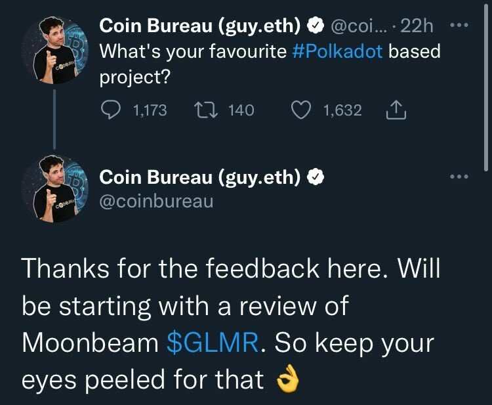Click Coin Bureau name on the reply tweet

pyautogui.click(x=201, y=177)
